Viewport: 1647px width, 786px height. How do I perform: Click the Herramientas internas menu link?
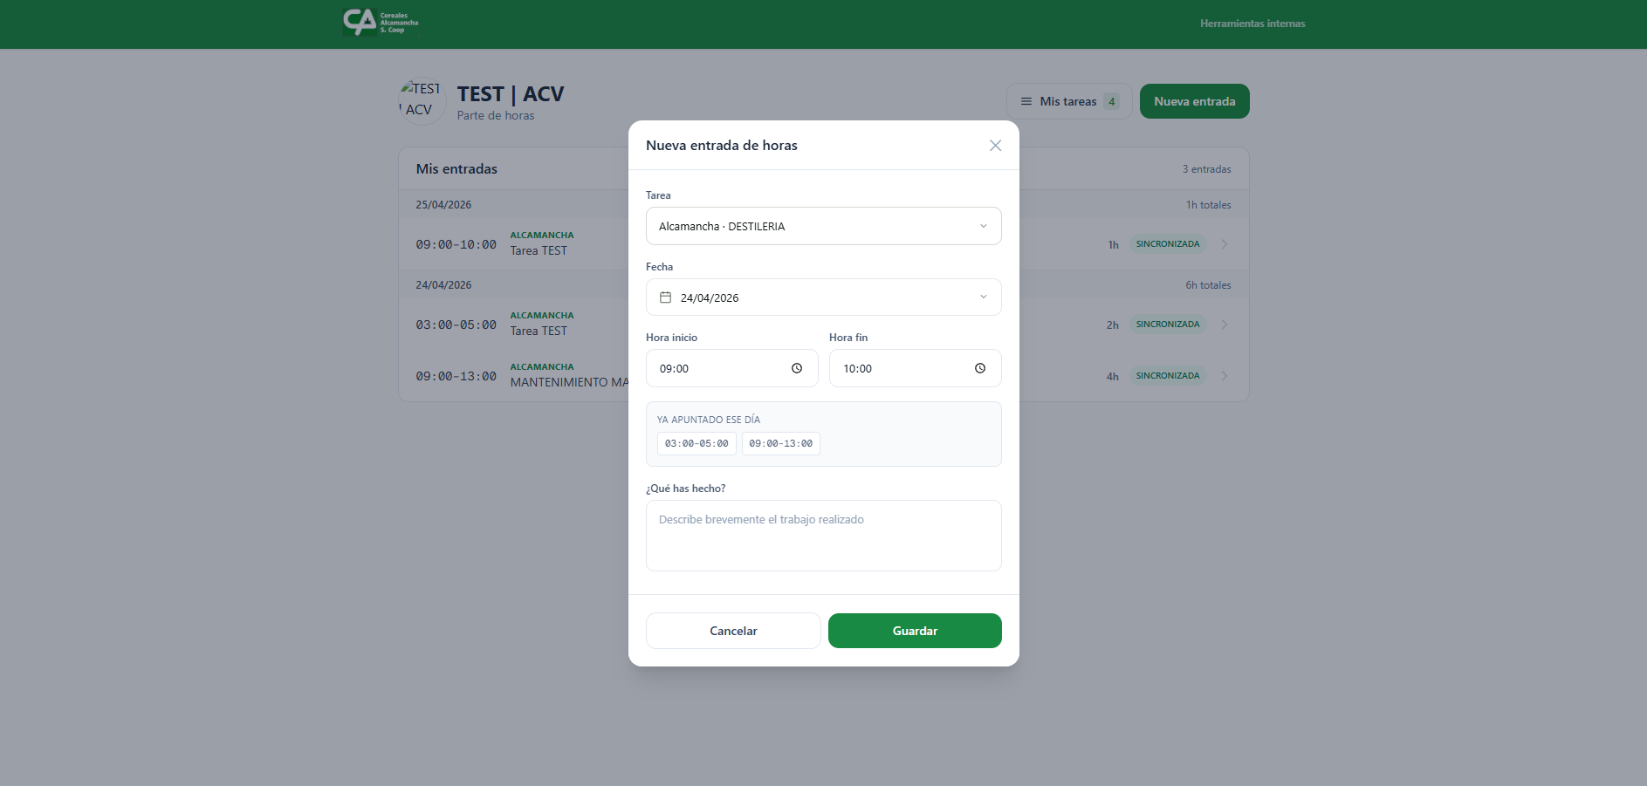[1252, 24]
